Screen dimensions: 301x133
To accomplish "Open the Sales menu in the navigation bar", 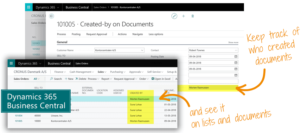I will 102,72.
